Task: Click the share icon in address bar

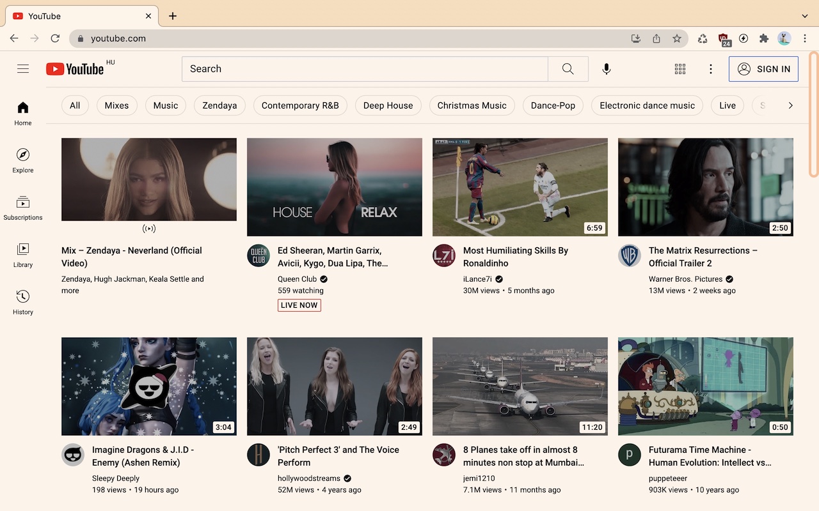Action: (656, 38)
